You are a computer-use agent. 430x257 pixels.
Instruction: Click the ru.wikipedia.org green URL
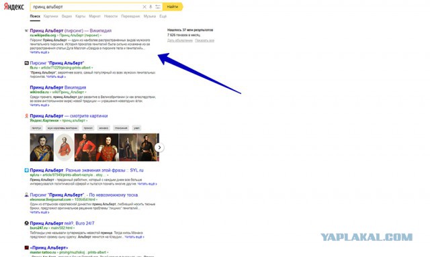(x=43, y=36)
